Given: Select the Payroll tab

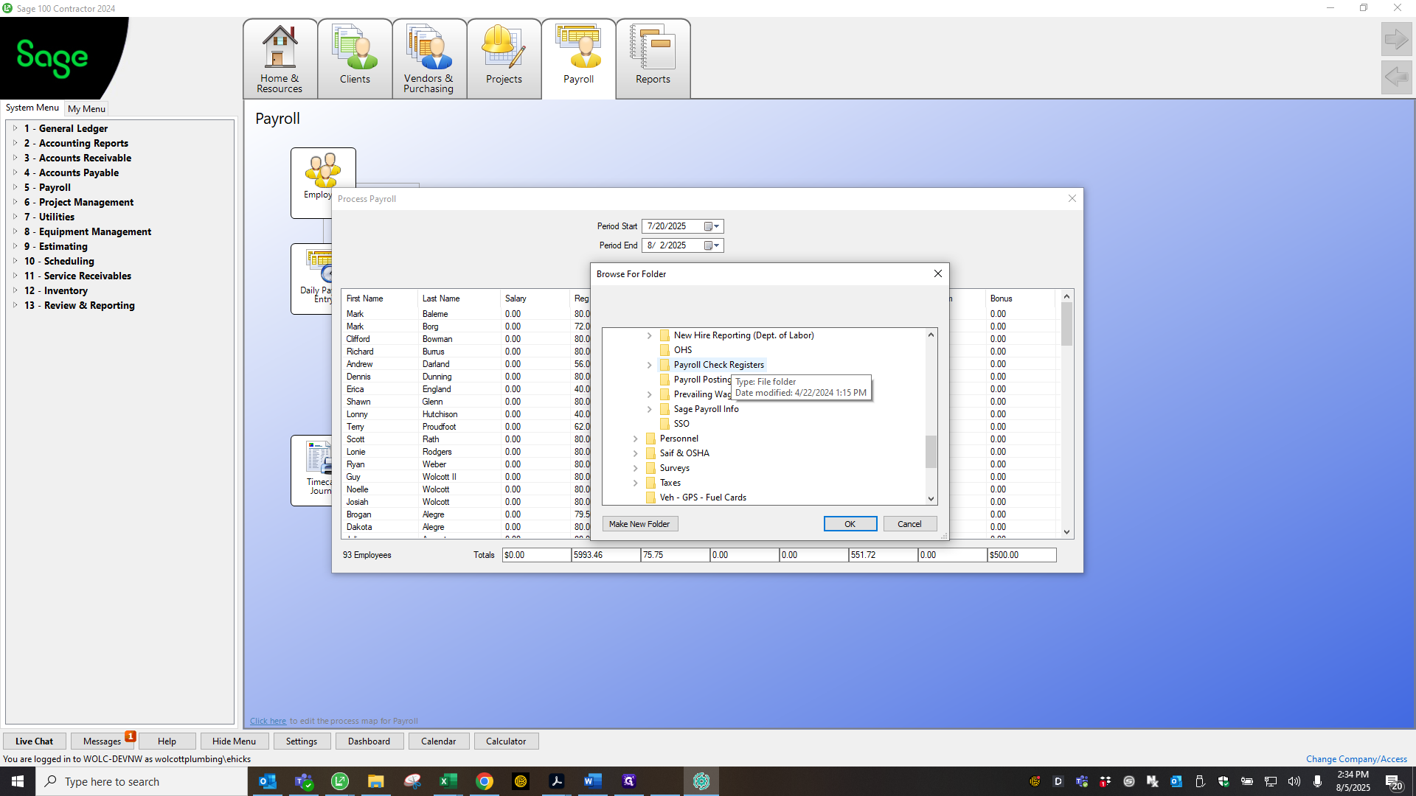Looking at the screenshot, I should [x=578, y=59].
